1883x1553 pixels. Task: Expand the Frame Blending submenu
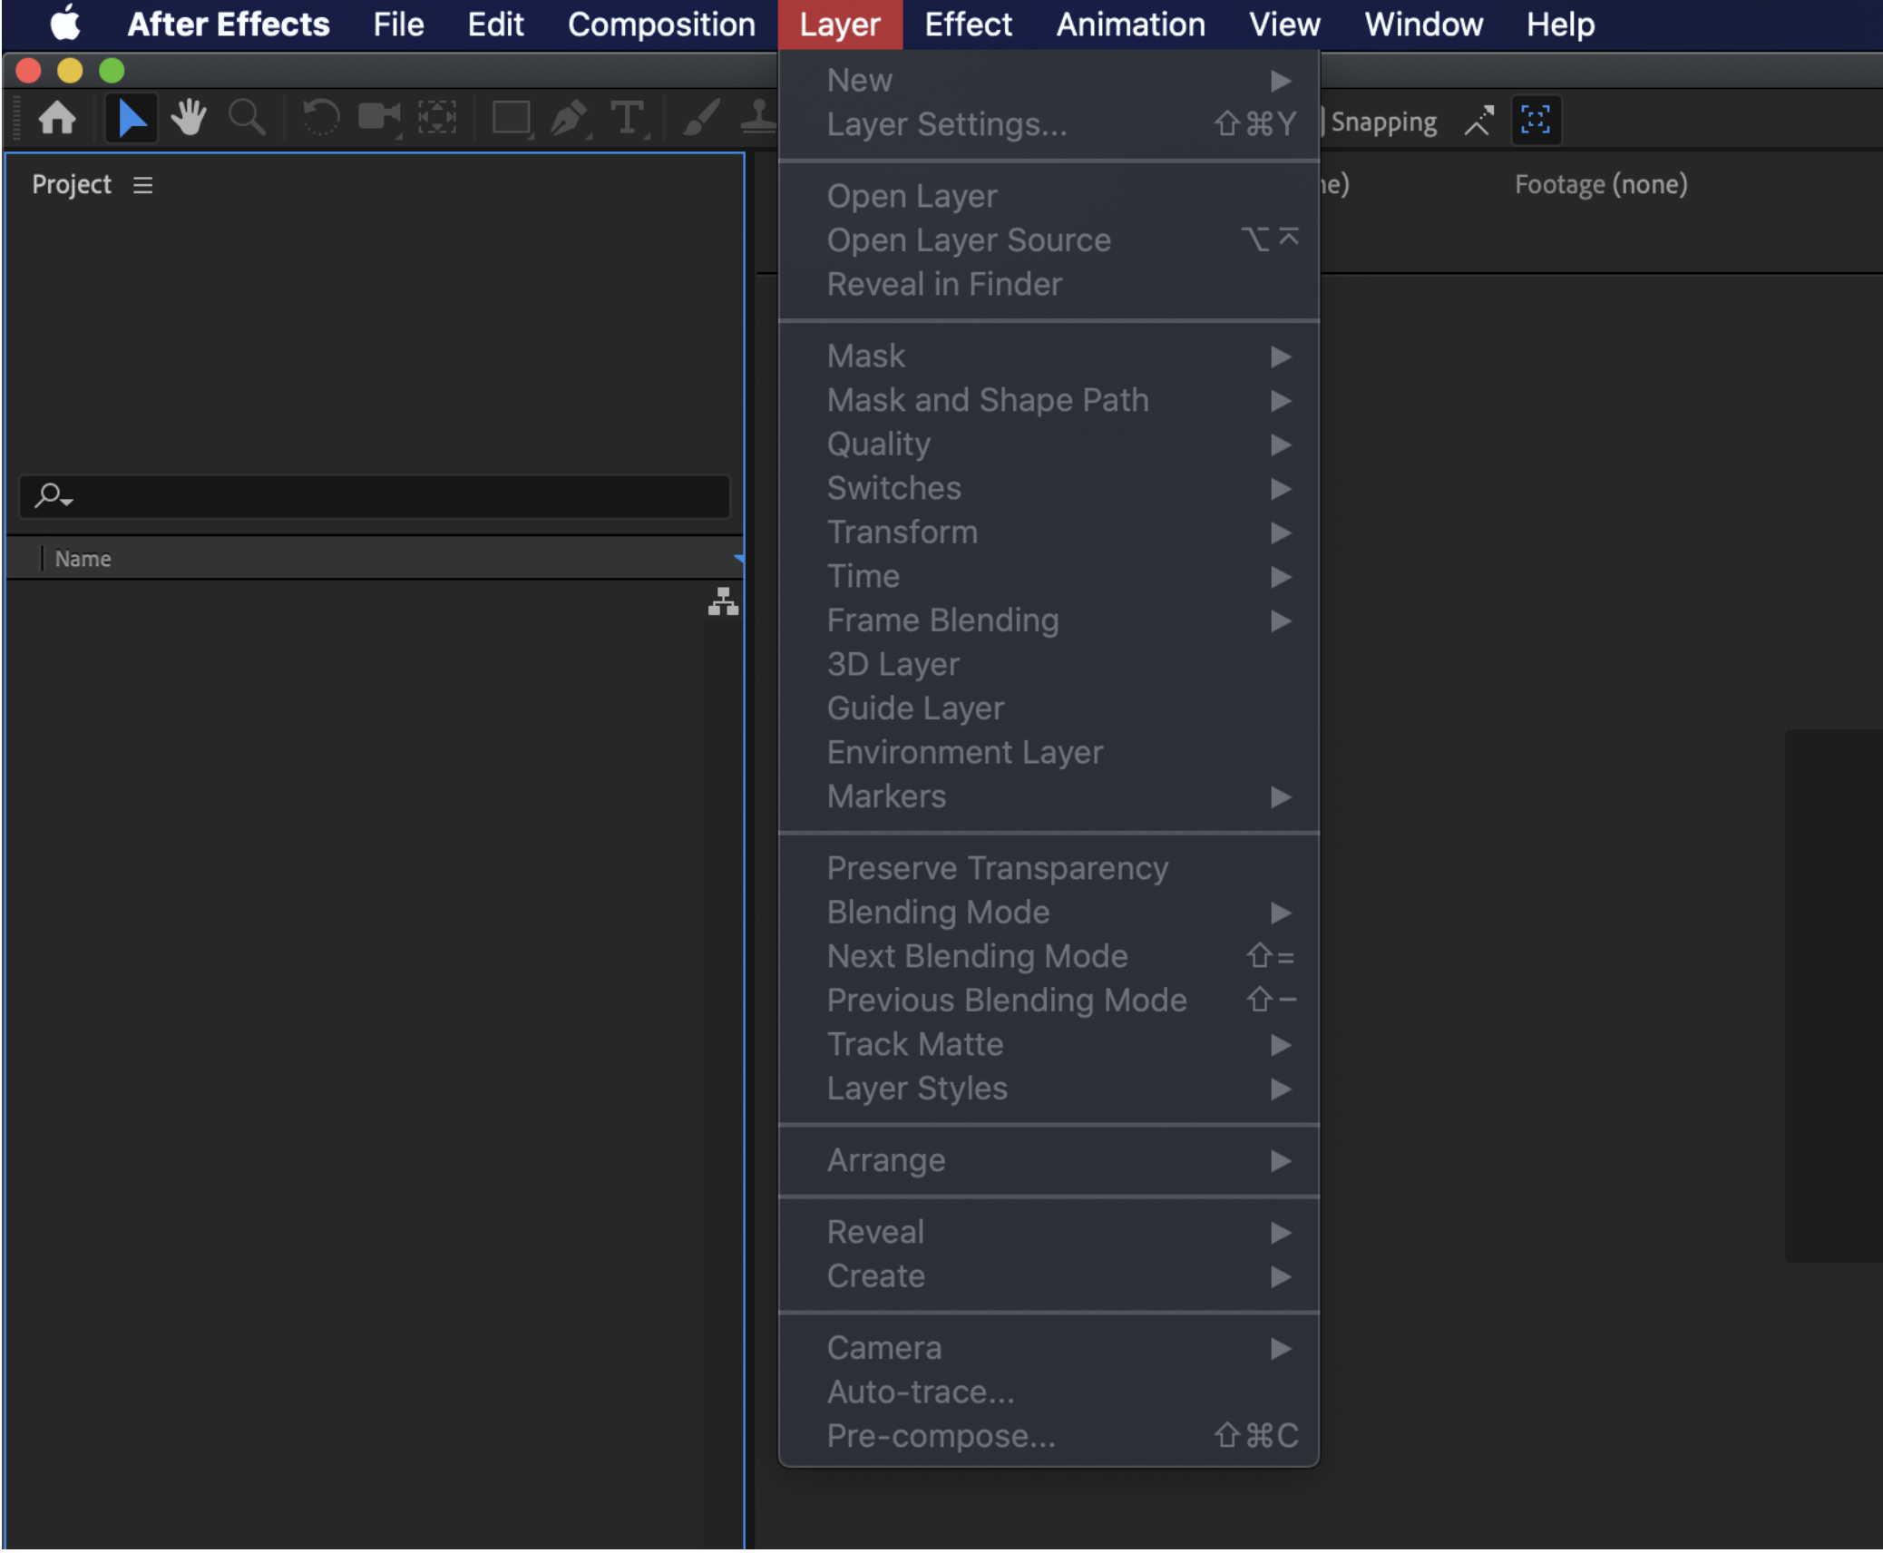tap(1049, 620)
